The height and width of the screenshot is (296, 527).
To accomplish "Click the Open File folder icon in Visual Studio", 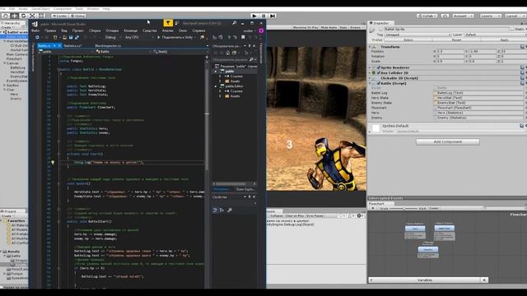I will coord(64,37).
